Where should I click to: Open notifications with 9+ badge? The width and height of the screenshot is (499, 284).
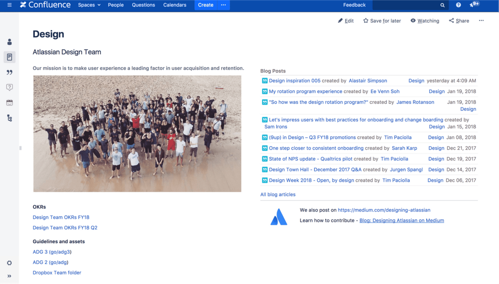(x=474, y=5)
